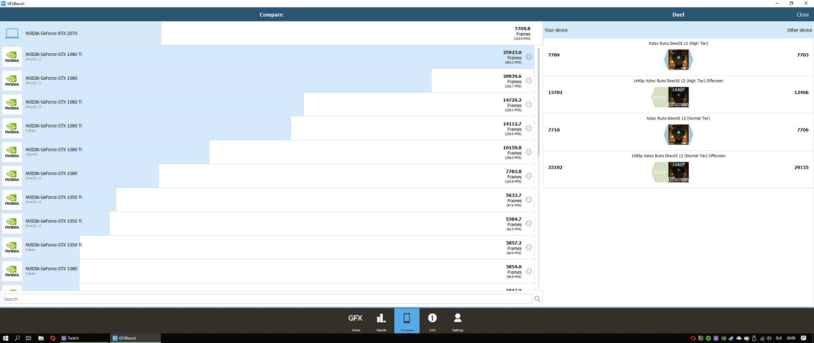Click the laptop icon beside NVIDIA GeForce RTX 2070

coord(12,34)
